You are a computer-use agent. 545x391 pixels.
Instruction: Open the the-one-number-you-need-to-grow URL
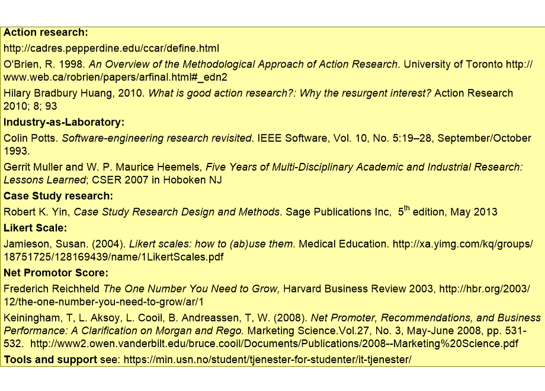104,302
